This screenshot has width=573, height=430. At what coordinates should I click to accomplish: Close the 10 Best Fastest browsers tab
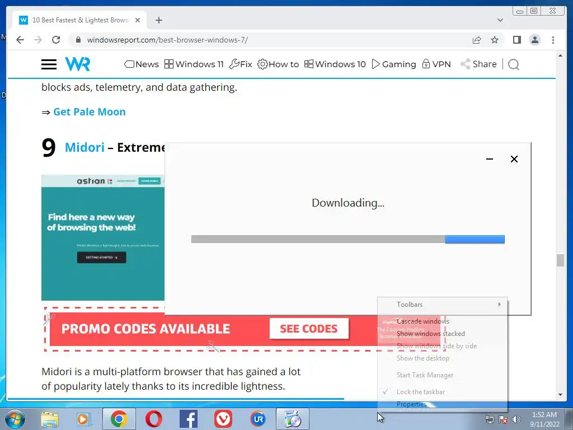click(138, 20)
